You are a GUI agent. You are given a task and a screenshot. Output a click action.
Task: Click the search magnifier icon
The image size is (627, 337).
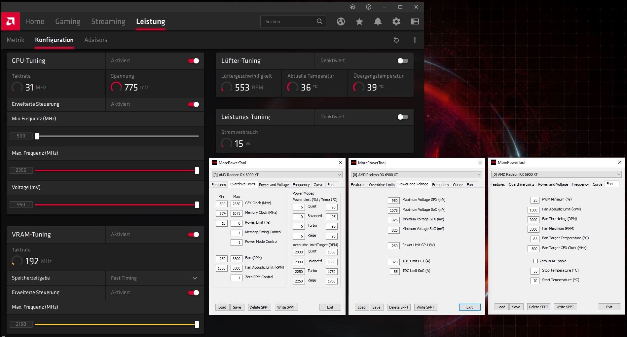tap(319, 21)
